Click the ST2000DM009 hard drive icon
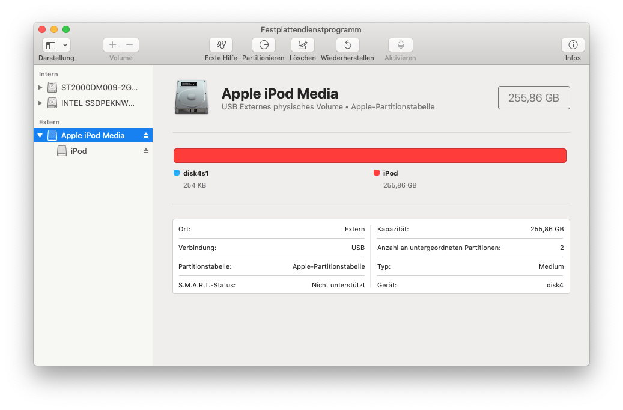 tap(52, 87)
